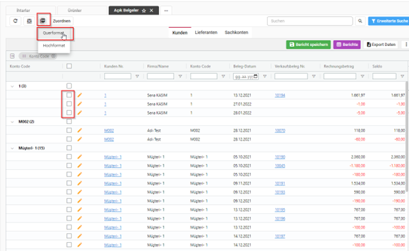
Task: Focus the Suchen search field
Action: [x=310, y=21]
